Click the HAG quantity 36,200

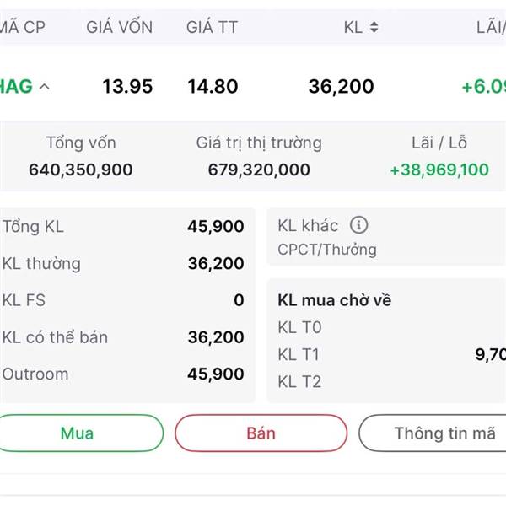341,86
